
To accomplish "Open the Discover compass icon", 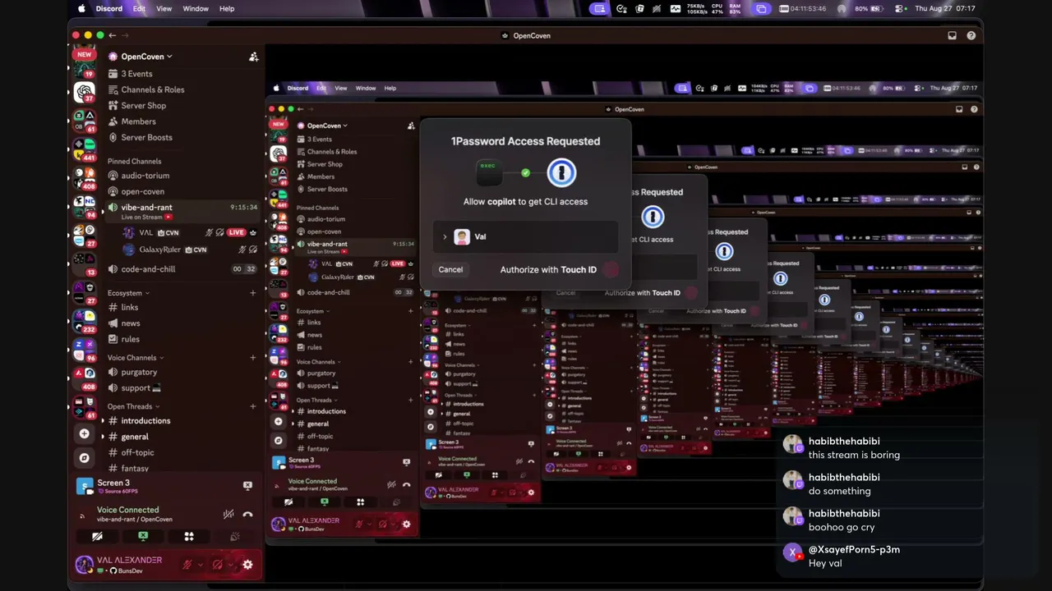I will [84, 458].
